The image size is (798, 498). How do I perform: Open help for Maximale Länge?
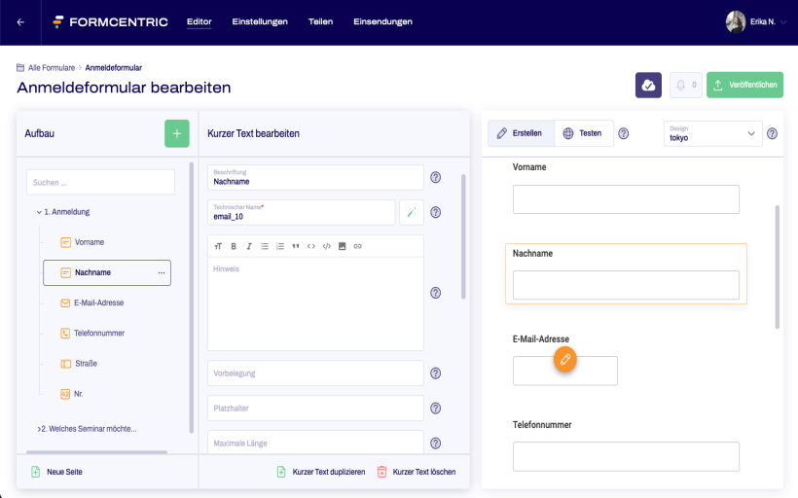tap(436, 444)
